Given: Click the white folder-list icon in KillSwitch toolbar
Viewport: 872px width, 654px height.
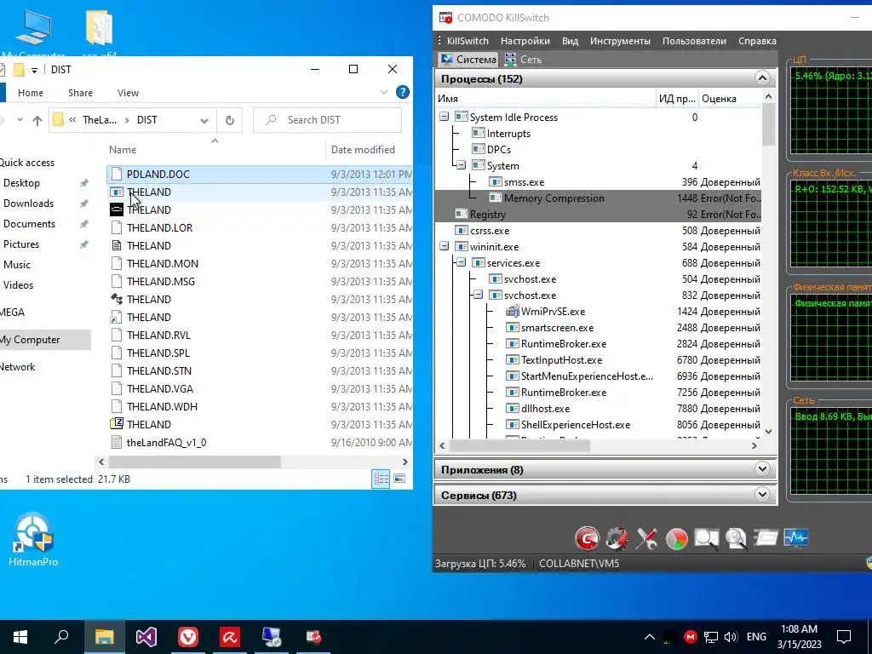Looking at the screenshot, I should click(766, 538).
